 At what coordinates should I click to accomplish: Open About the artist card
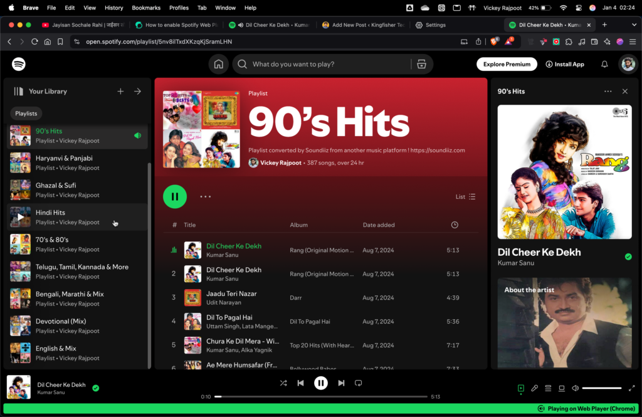(565, 323)
